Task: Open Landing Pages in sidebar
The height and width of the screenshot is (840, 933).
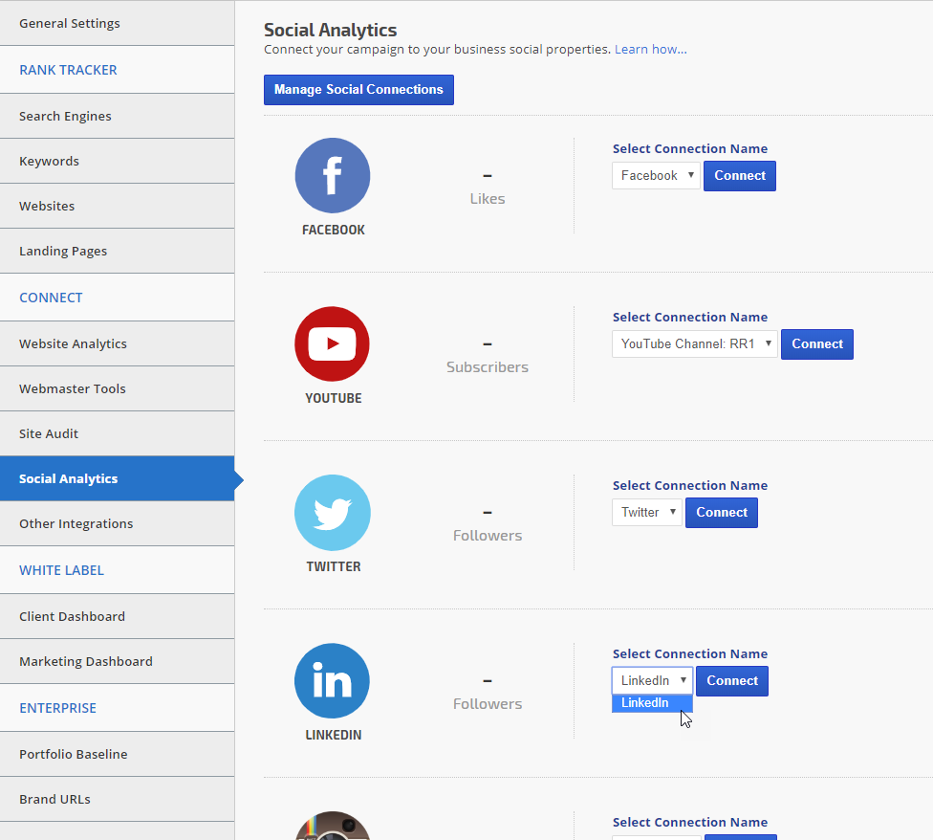Action: click(x=118, y=252)
